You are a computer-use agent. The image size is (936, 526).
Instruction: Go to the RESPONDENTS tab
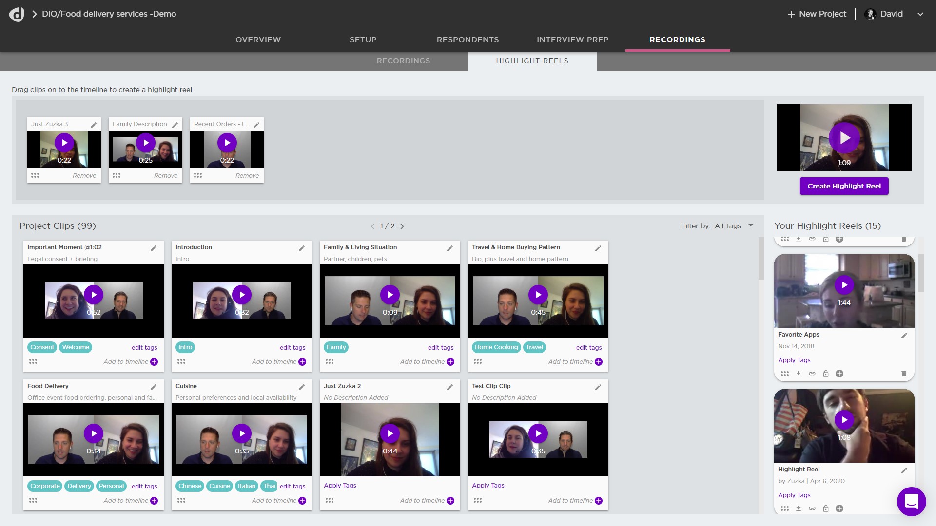pos(468,39)
